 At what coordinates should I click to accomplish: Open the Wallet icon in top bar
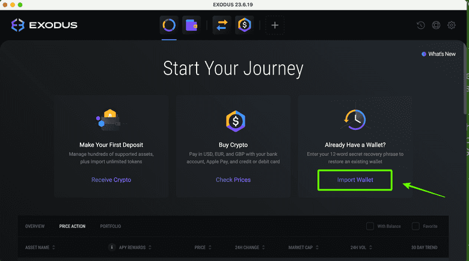pyautogui.click(x=192, y=25)
